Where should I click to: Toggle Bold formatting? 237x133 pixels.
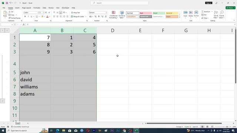pos(25,17)
